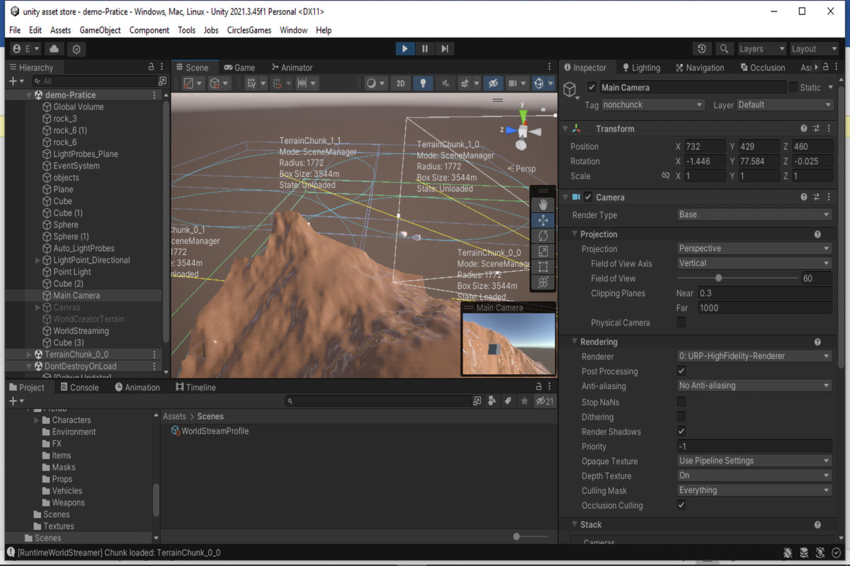Select the Rect tool in Scene overlay
Screen dimensions: 850x566
pyautogui.click(x=543, y=267)
